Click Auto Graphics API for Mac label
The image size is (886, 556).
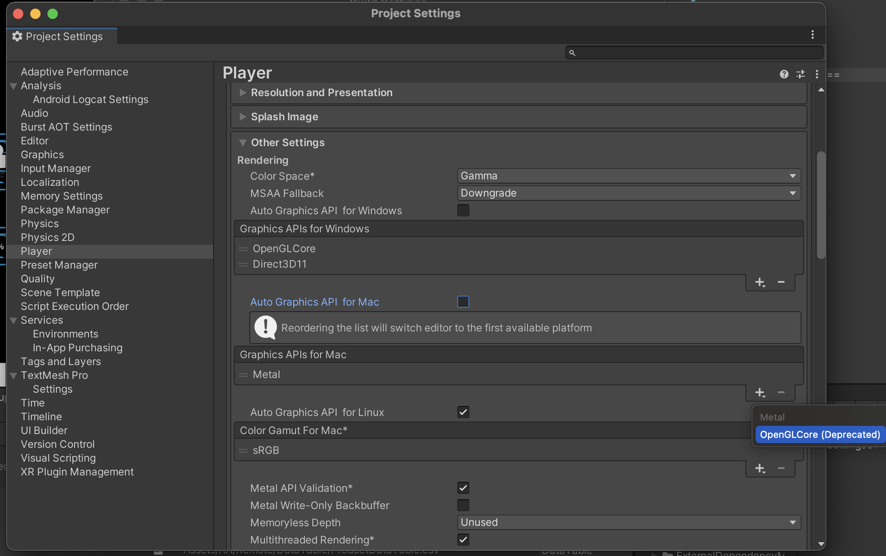(314, 302)
